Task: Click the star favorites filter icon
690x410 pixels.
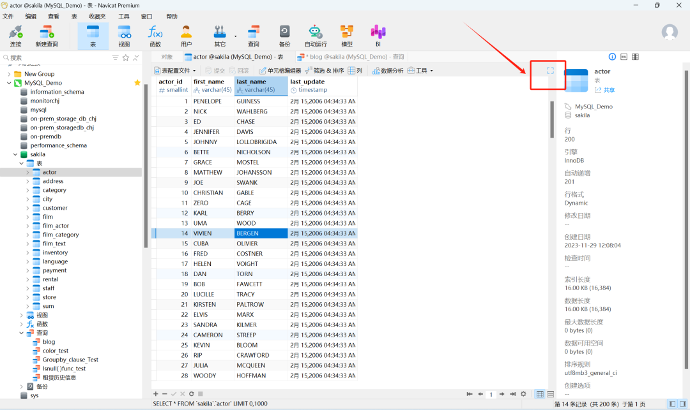Action: coord(126,57)
